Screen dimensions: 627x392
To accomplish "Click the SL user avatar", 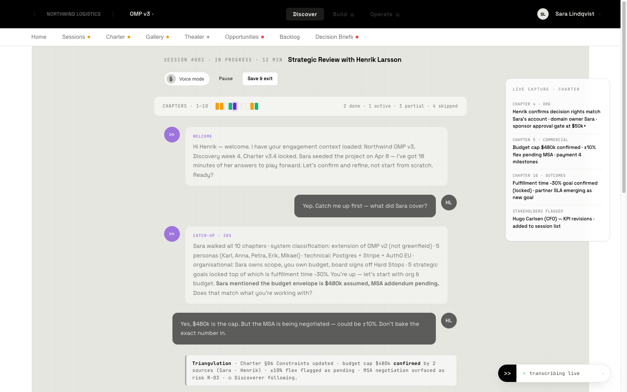I will point(543,14).
